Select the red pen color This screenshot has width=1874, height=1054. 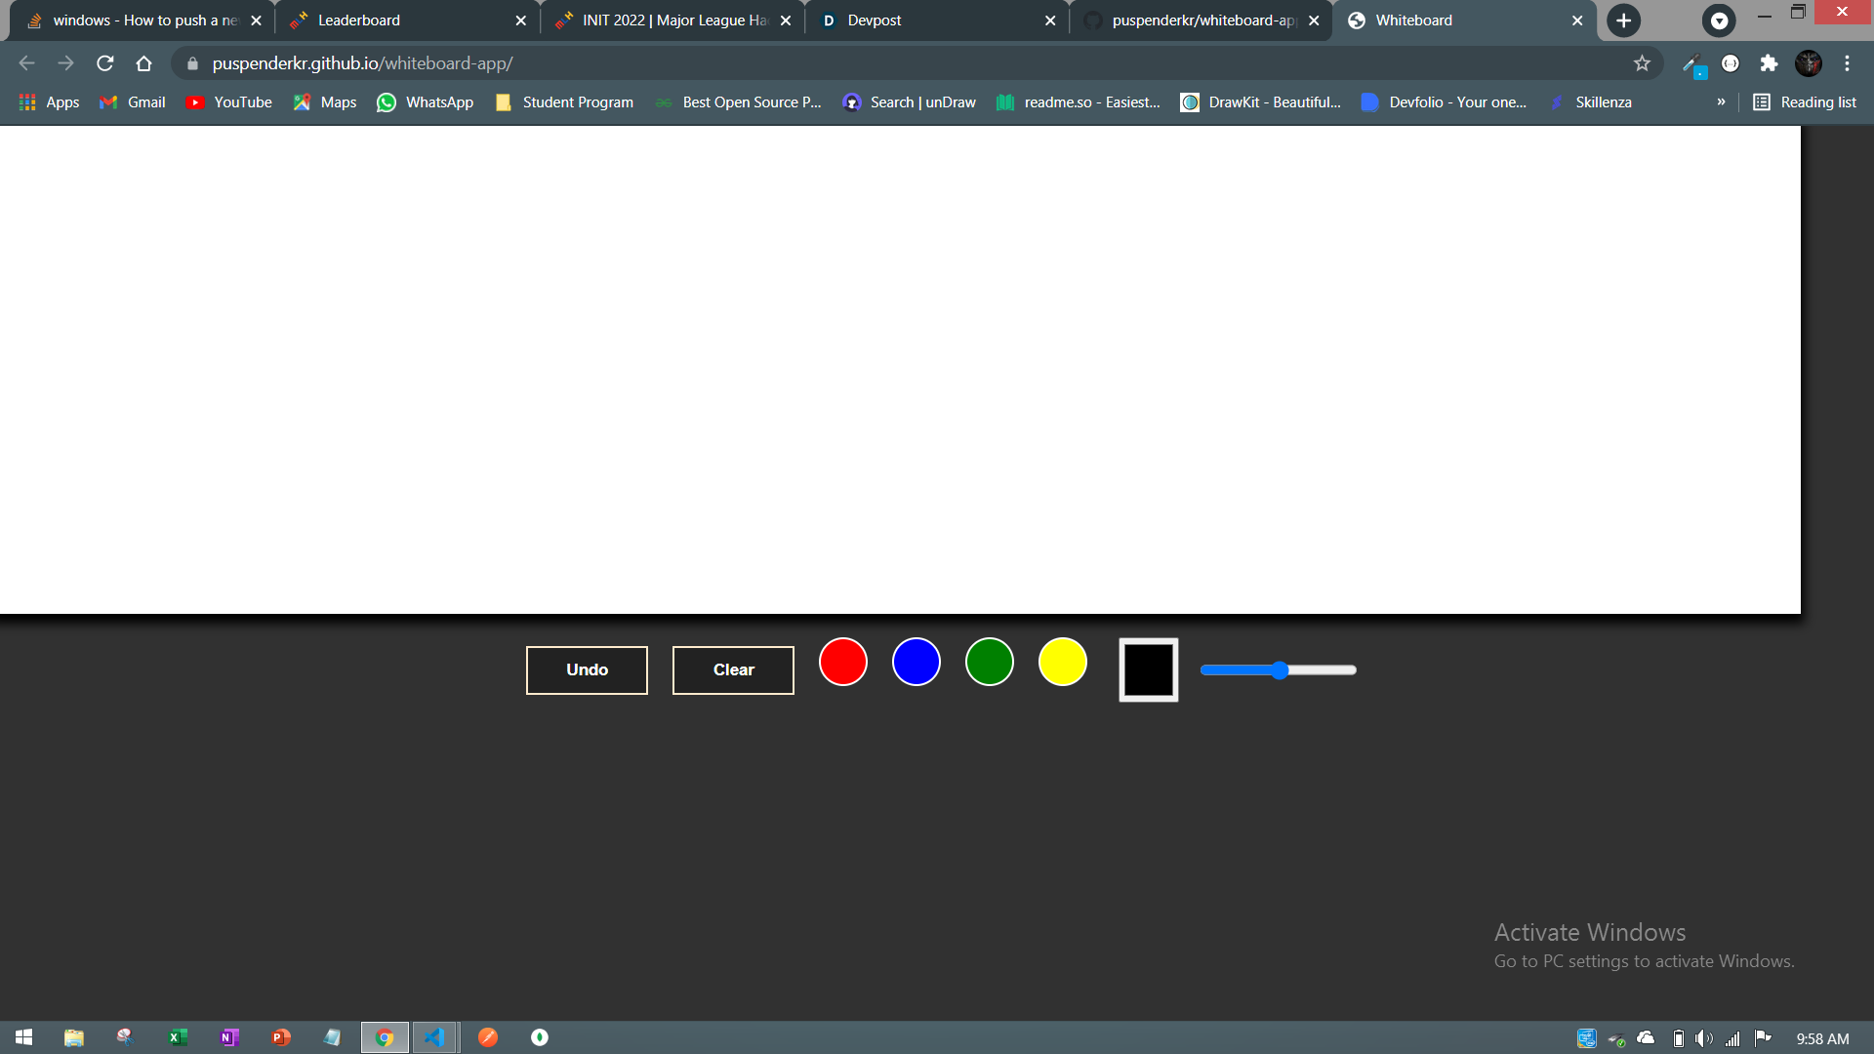point(842,662)
